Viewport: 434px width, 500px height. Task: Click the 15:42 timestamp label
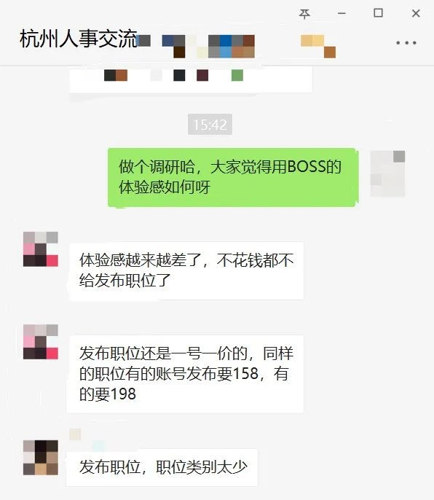pyautogui.click(x=210, y=125)
